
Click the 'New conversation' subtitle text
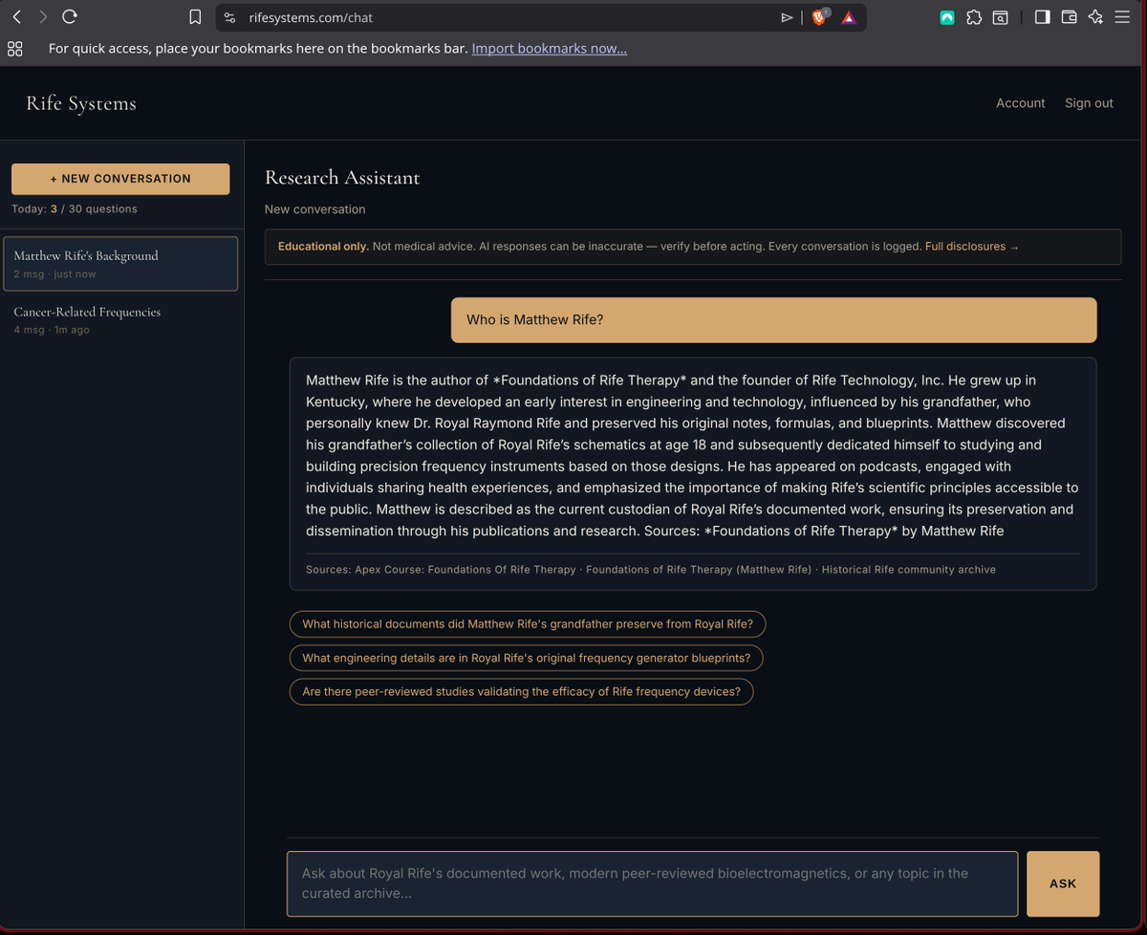pyautogui.click(x=314, y=209)
